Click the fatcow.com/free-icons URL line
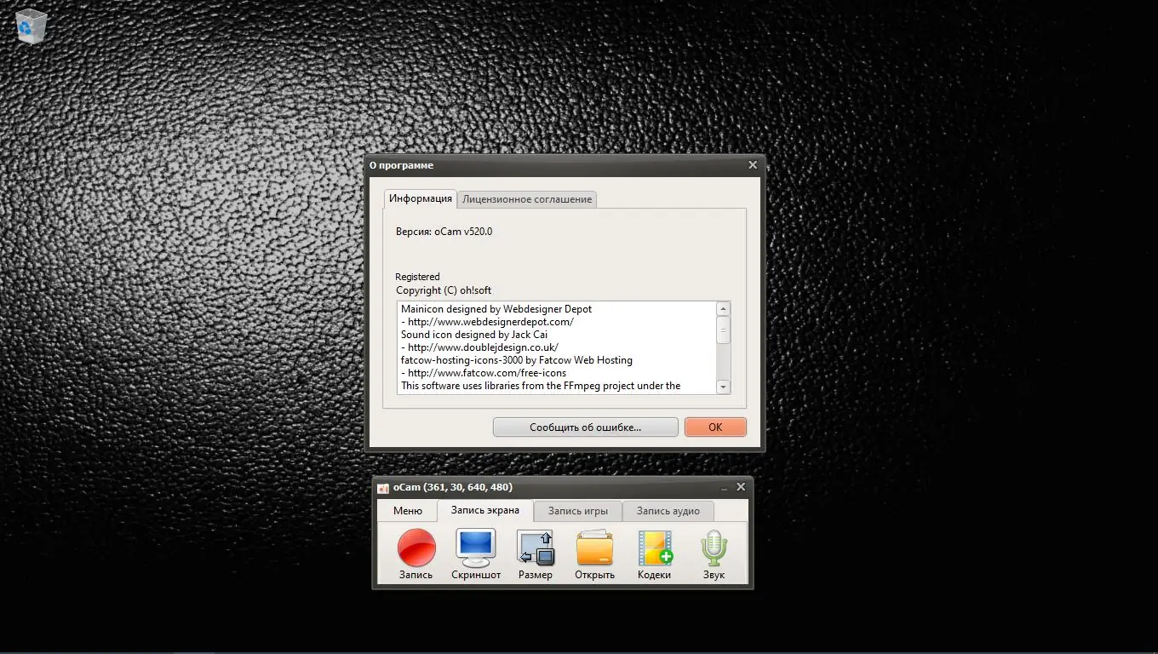 point(484,373)
